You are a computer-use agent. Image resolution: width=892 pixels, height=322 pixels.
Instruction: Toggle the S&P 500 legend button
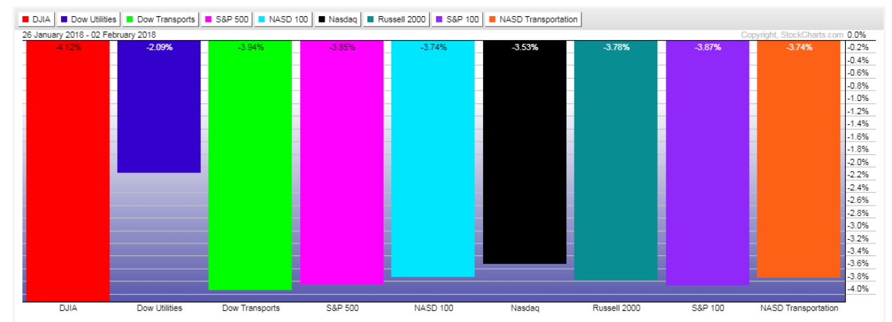pos(228,20)
